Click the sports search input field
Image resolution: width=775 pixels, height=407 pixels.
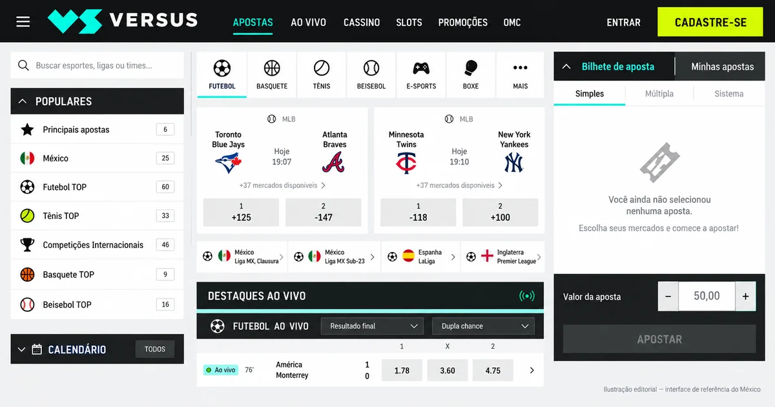pos(98,65)
